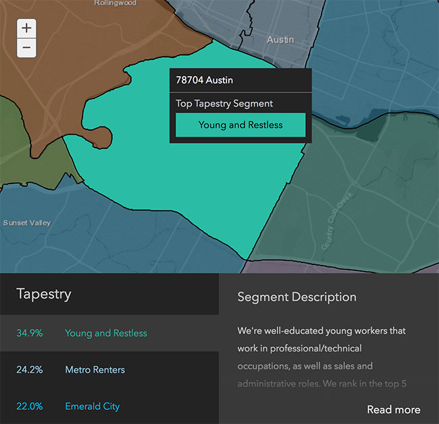Select the Emerald City tapestry row
The image size is (439, 424).
109,406
